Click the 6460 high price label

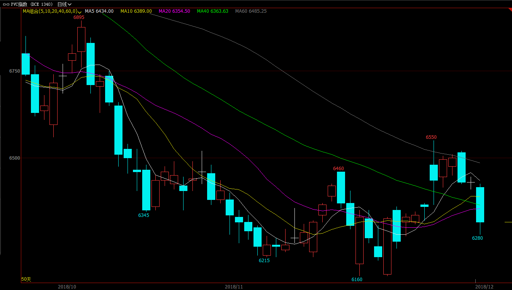[x=338, y=169]
